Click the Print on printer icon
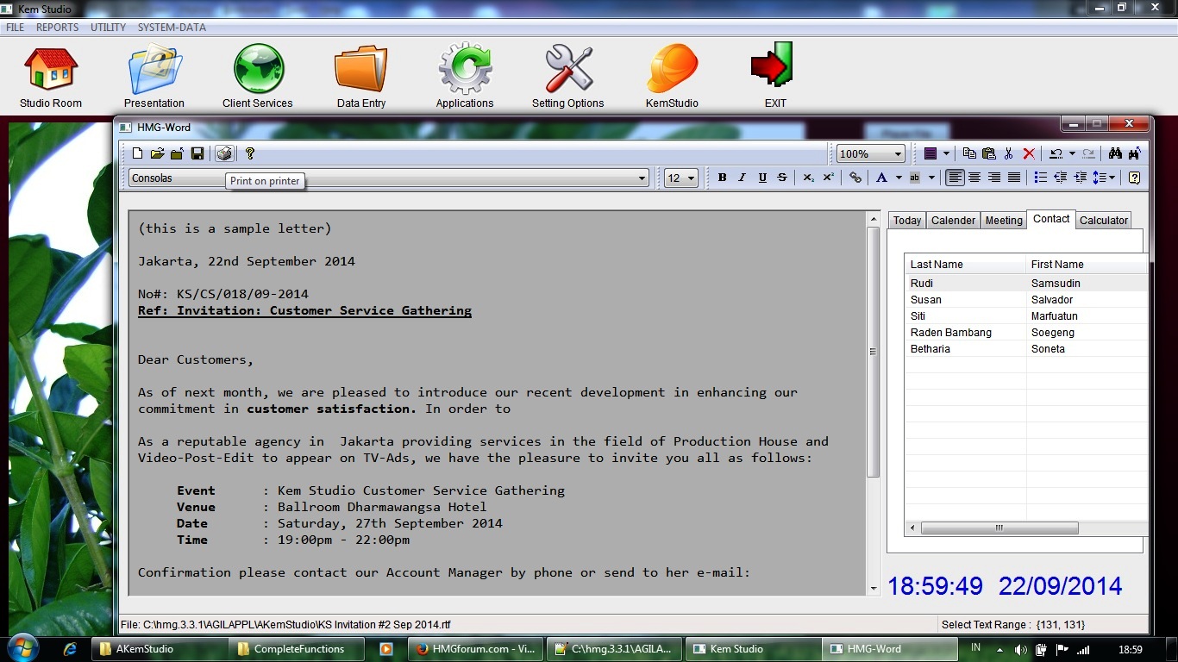Image resolution: width=1178 pixels, height=662 pixels. click(x=224, y=153)
